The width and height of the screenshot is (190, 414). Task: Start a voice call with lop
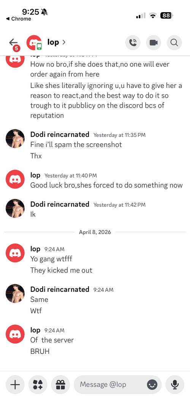point(133,43)
